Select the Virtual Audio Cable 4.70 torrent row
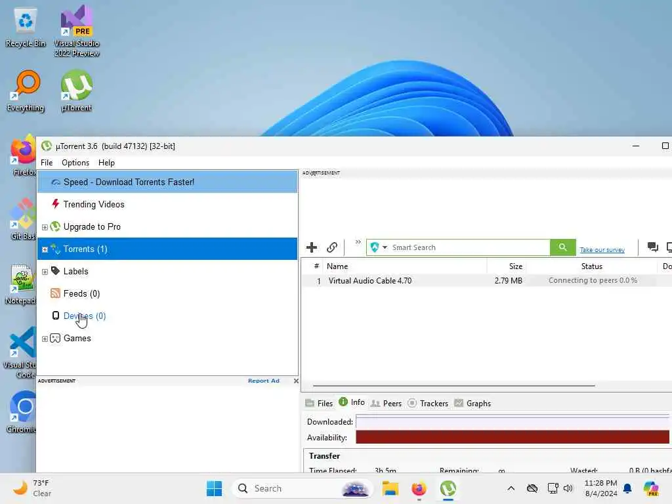 [486, 281]
